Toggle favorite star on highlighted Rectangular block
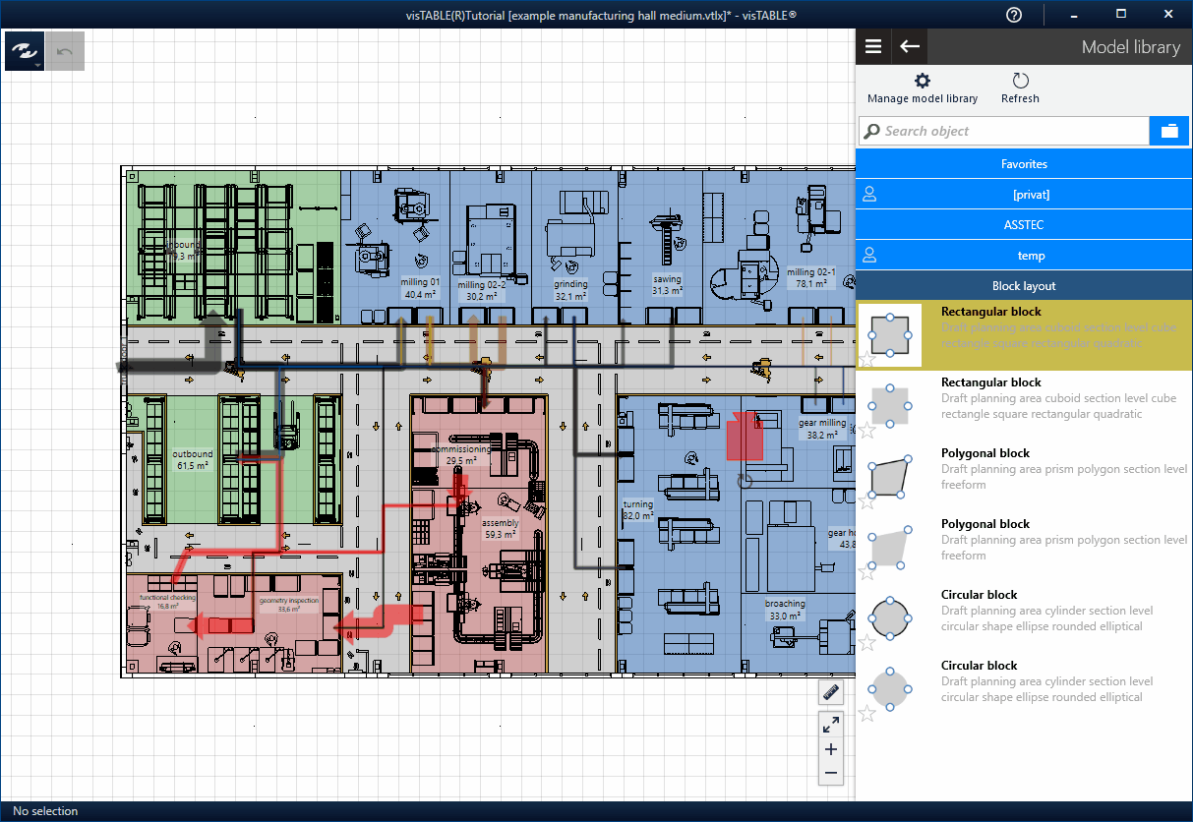Viewport: 1193px width, 822px height. pyautogui.click(x=866, y=360)
